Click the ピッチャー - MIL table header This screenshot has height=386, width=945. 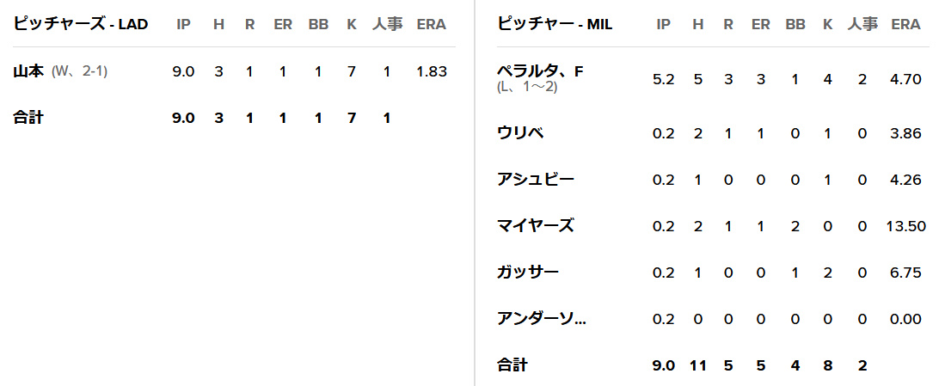tap(555, 24)
